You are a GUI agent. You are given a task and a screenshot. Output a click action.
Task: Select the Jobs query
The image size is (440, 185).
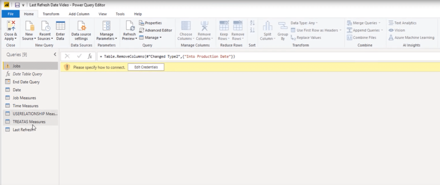click(x=30, y=66)
